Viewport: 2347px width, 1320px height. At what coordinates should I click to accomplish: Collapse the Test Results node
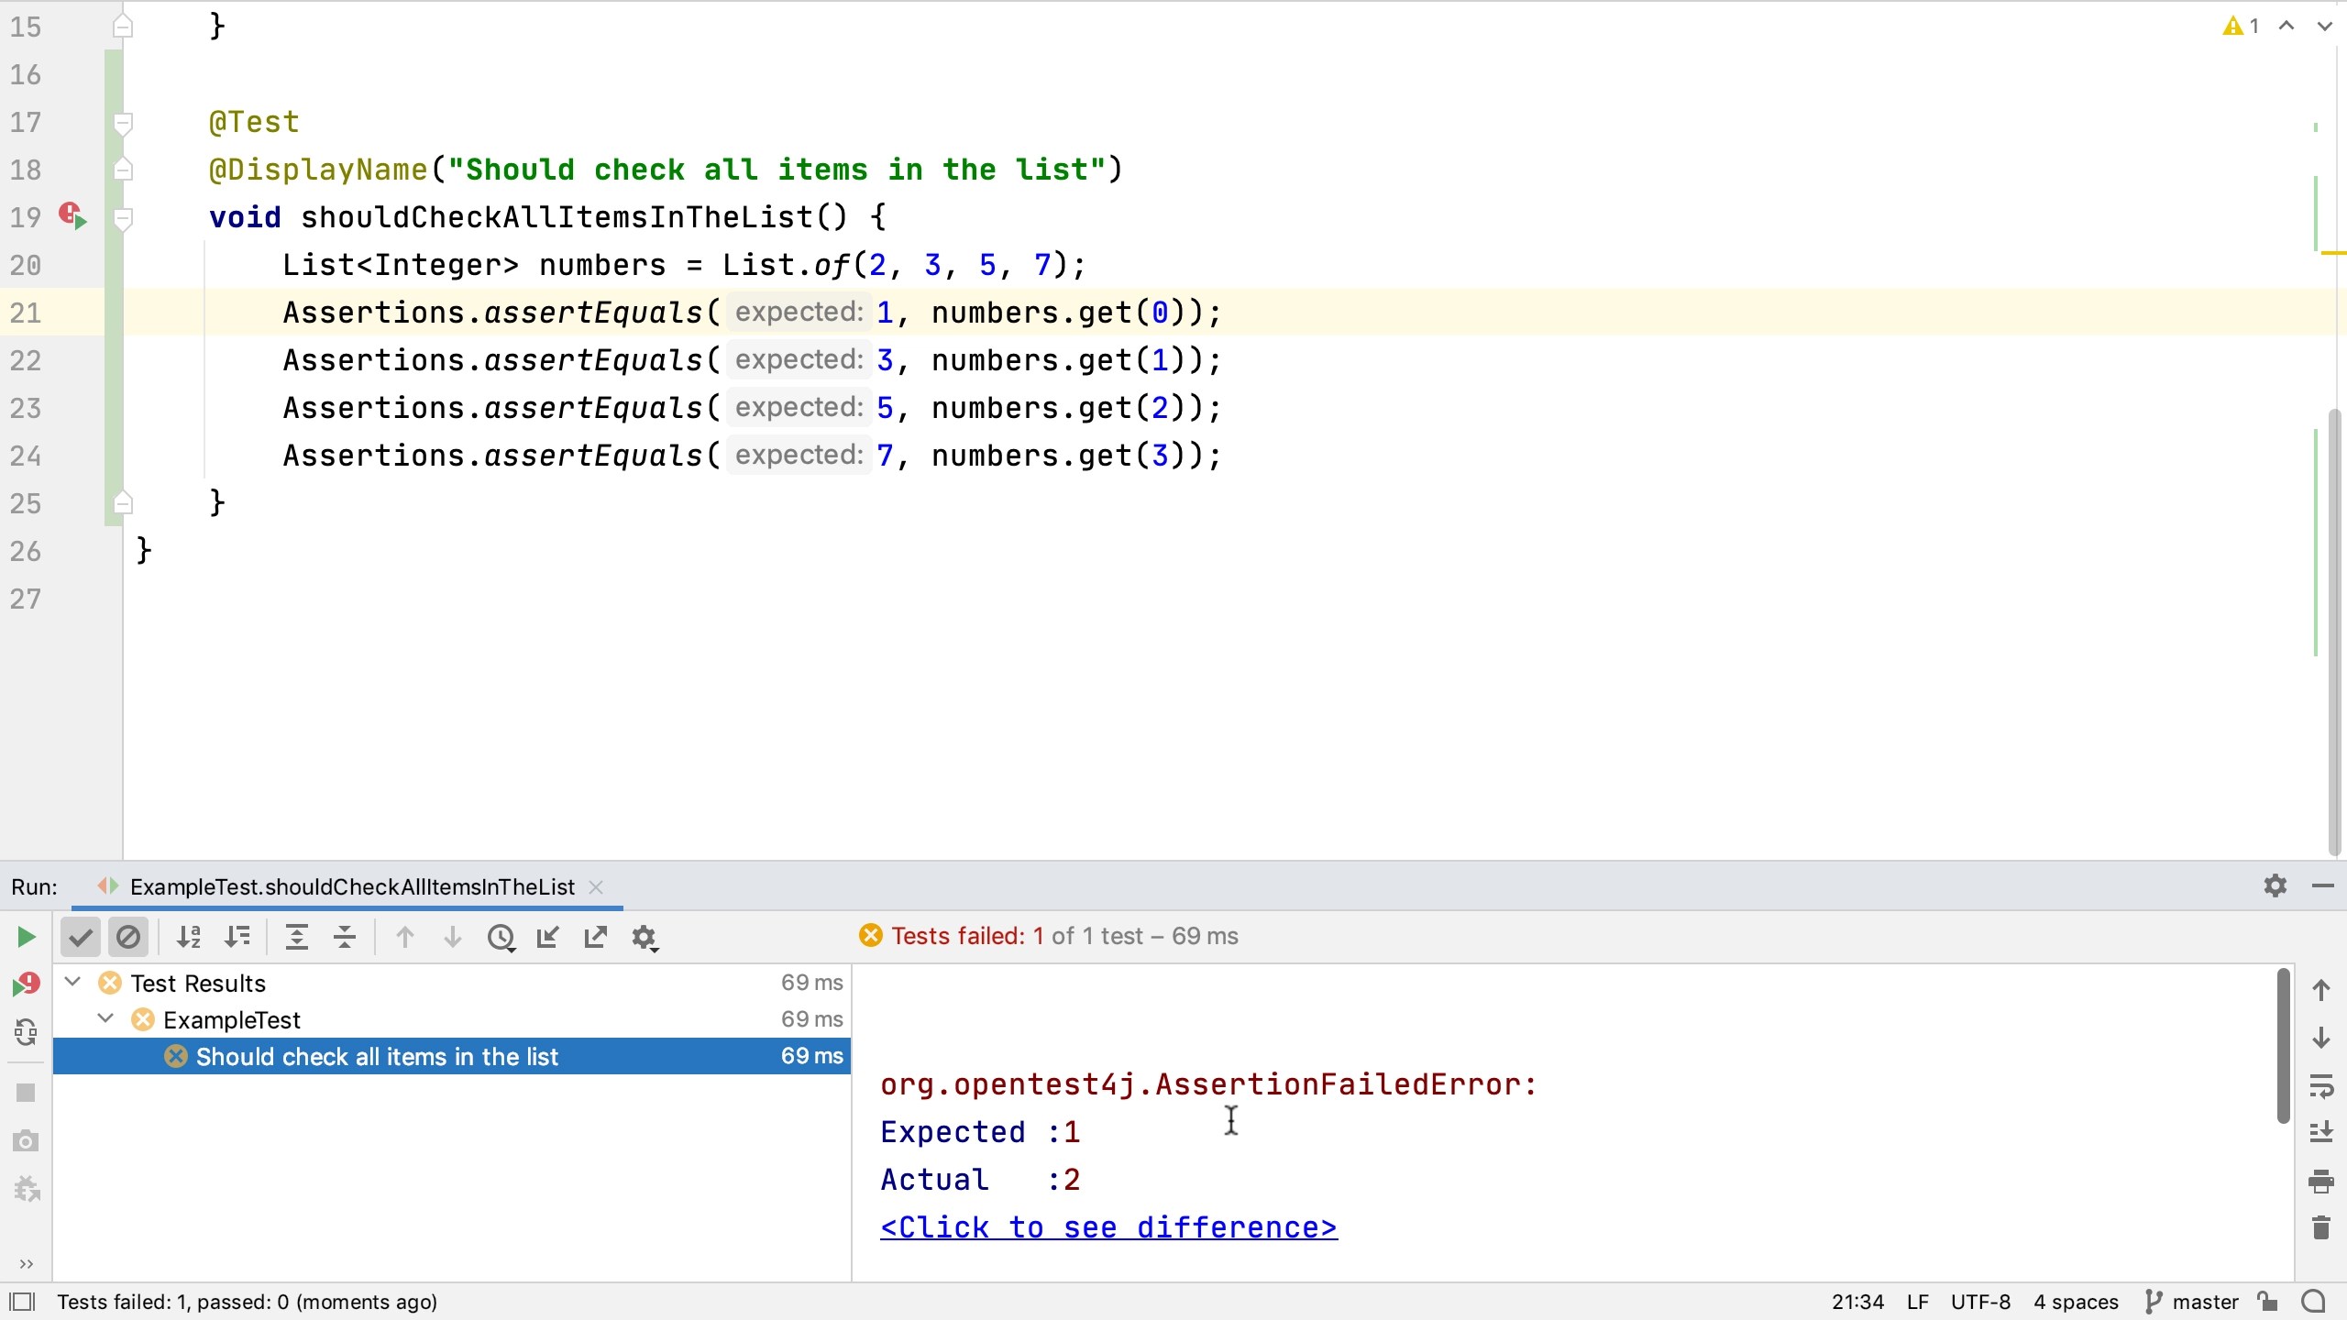tap(72, 982)
